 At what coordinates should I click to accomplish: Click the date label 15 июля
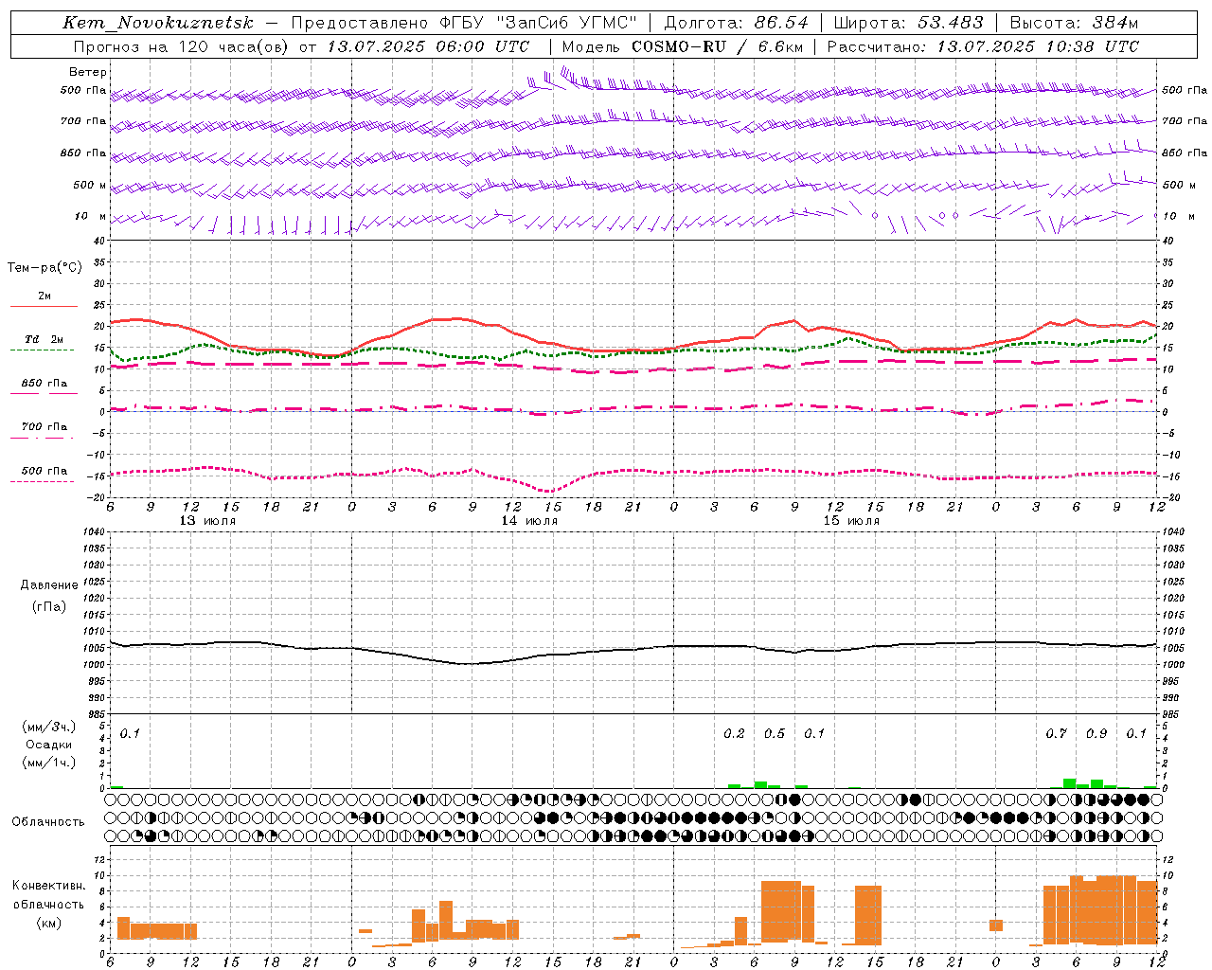[x=851, y=521]
